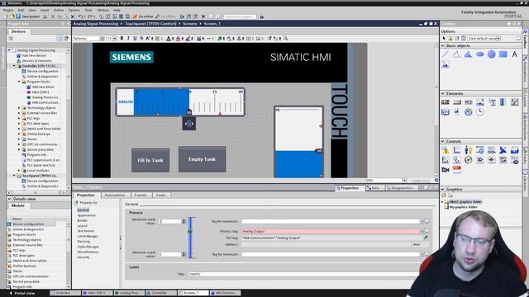Select the Circle basic object tool
The height and width of the screenshot is (297, 529).
(492, 54)
